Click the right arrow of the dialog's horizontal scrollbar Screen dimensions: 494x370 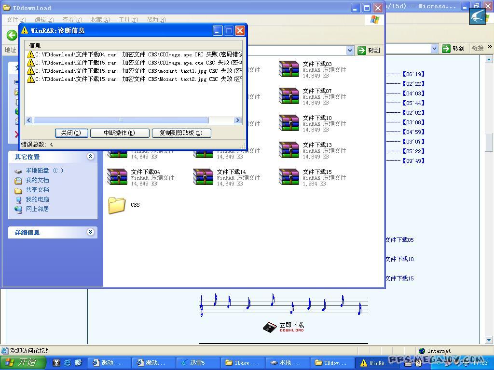coord(237,120)
